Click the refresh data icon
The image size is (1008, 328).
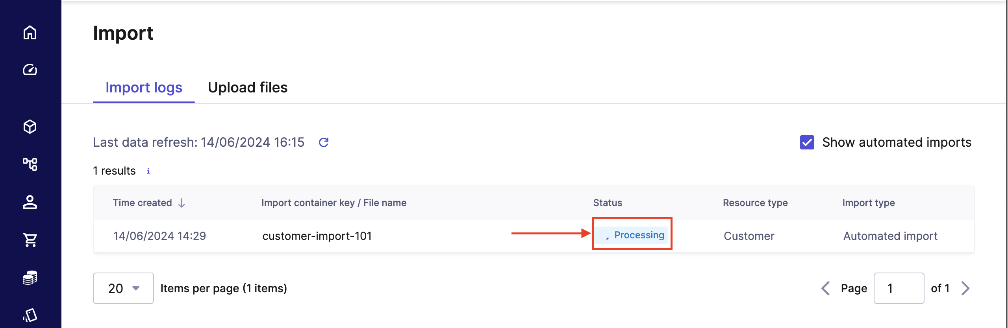(x=324, y=142)
